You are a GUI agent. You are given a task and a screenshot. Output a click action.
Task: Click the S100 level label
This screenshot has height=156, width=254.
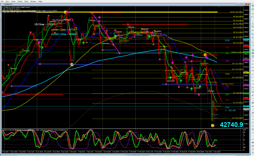point(227,107)
